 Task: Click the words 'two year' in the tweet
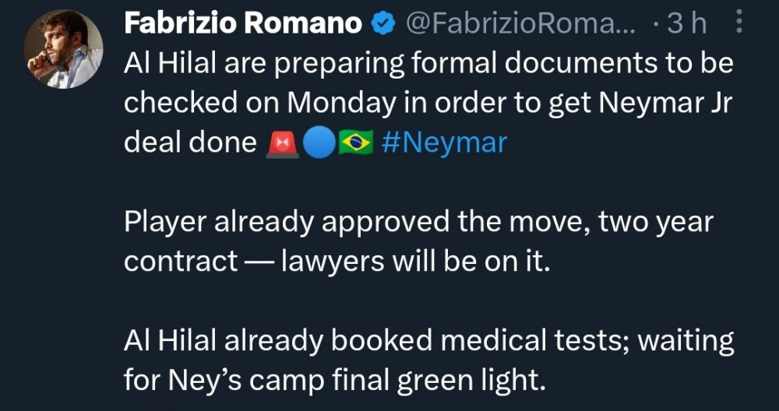(x=656, y=224)
